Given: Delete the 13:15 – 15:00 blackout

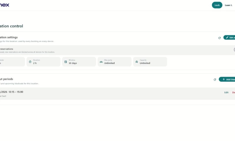Looking at the screenshot, I should [x=234, y=93].
